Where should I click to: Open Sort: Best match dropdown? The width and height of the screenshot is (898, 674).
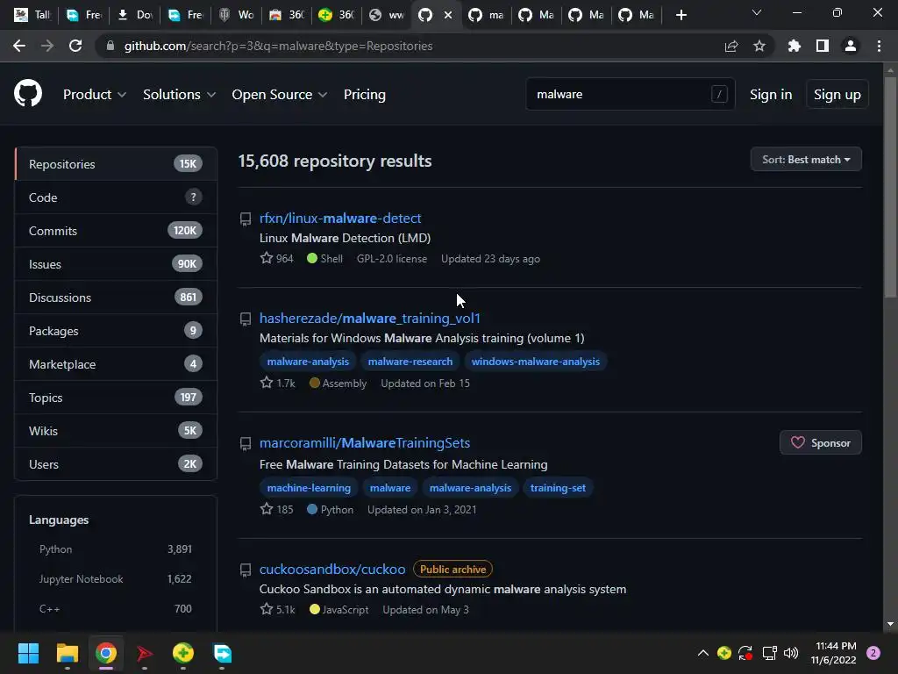coord(806,160)
